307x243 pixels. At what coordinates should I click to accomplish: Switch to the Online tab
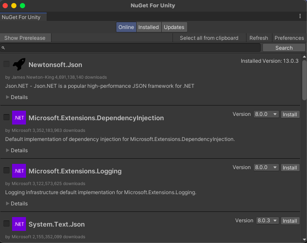[x=126, y=27]
